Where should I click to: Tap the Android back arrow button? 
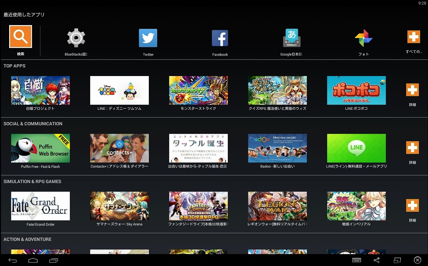tap(13, 260)
